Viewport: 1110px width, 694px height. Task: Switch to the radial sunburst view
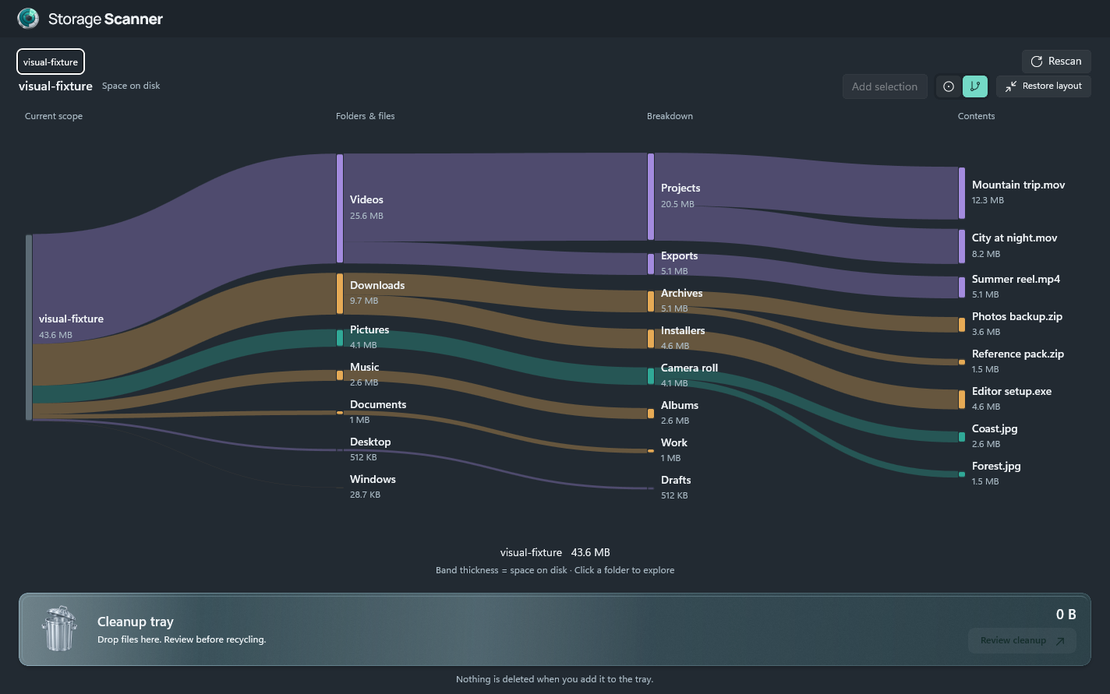(949, 86)
